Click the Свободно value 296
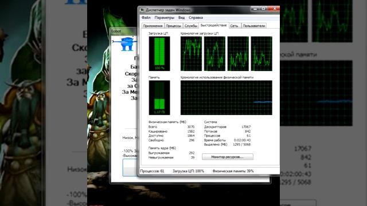 click(x=192, y=140)
